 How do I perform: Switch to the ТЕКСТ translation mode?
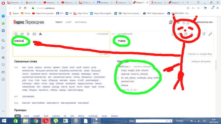[59, 22]
